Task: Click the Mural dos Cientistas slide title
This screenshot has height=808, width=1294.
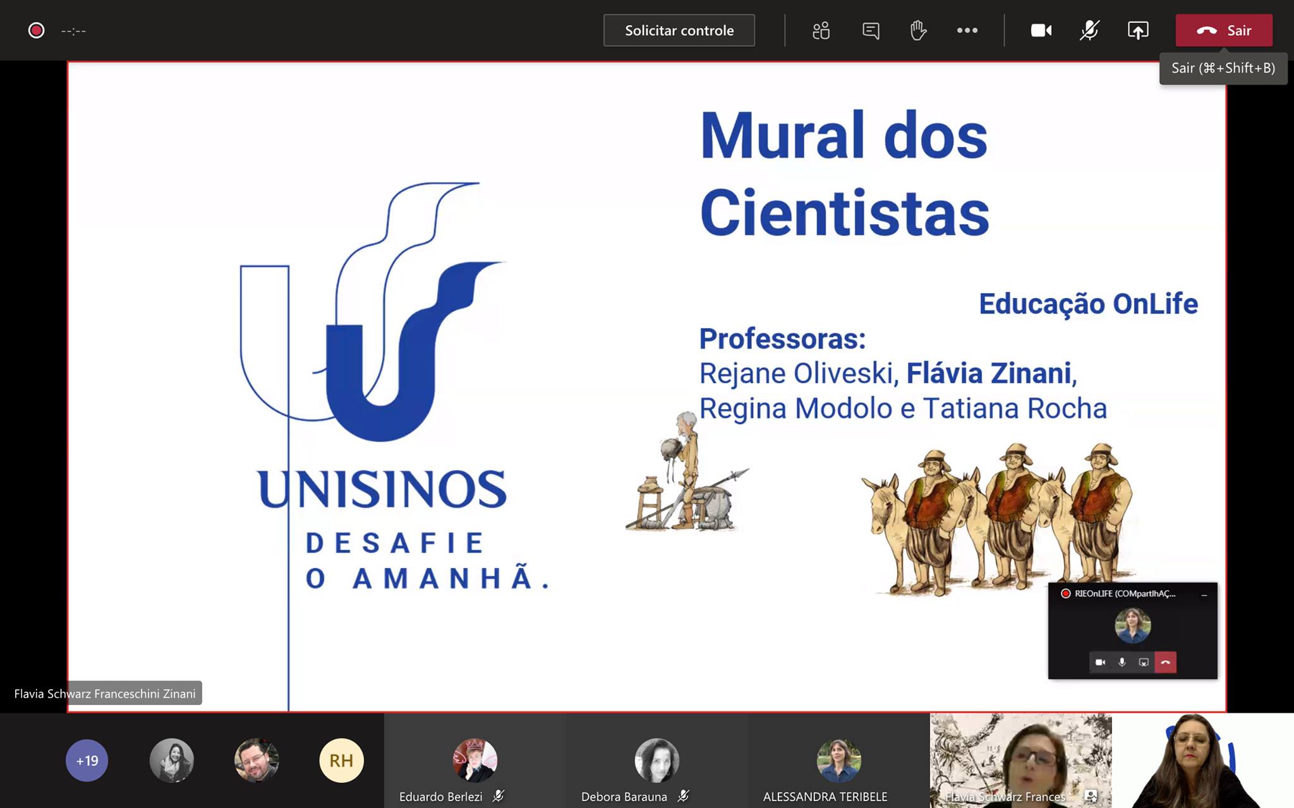Action: click(844, 173)
